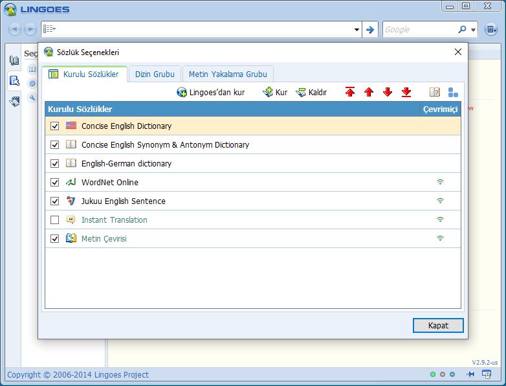Image resolution: width=506 pixels, height=386 pixels.
Task: Click WordNet Online green logo icon
Action: [71, 182]
